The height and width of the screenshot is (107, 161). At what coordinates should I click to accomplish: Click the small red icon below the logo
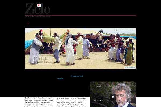(x=28, y=24)
